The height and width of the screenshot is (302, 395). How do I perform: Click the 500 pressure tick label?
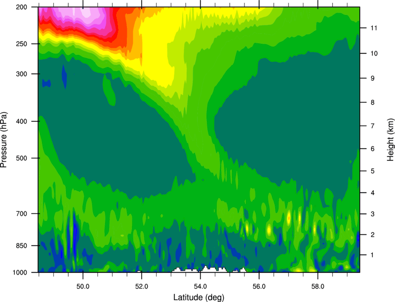tap(22, 158)
